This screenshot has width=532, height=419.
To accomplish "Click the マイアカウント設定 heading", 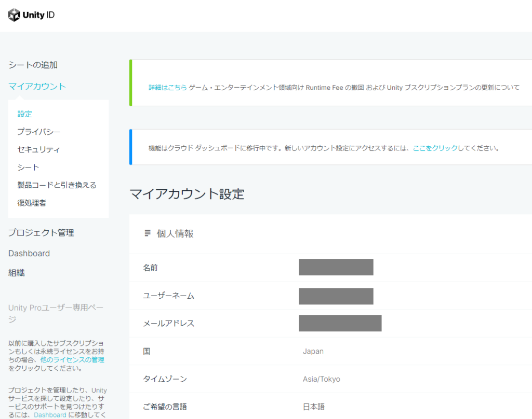I will pos(187,194).
